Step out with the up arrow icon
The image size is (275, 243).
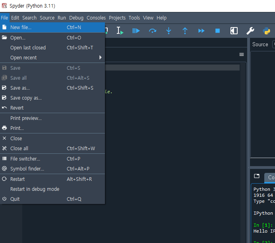click(185, 31)
